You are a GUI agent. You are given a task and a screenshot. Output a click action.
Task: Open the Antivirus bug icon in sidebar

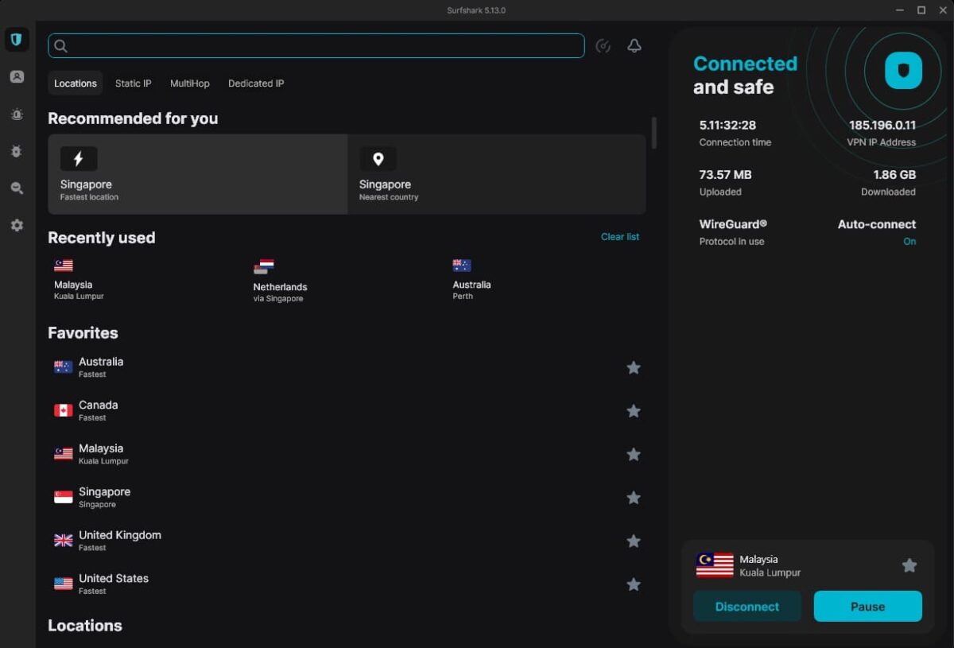tap(17, 151)
